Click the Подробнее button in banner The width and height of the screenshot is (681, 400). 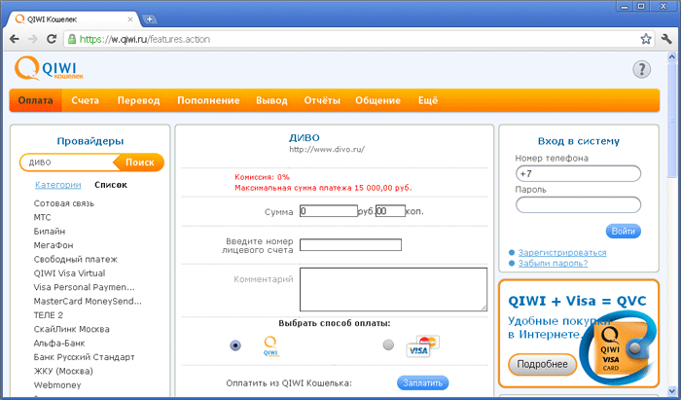coord(542,364)
